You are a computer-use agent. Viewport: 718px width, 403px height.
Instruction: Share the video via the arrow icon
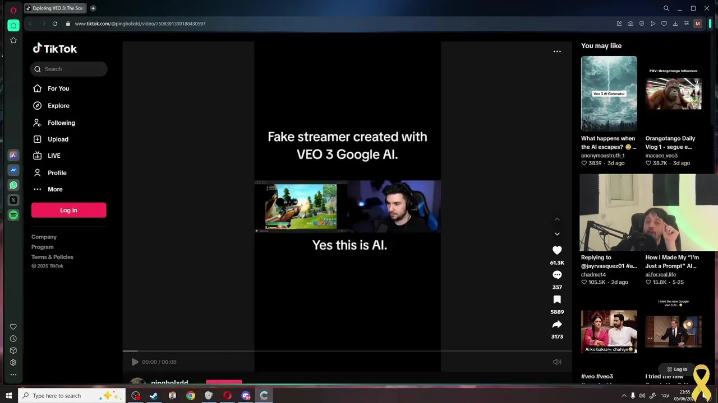pyautogui.click(x=557, y=324)
